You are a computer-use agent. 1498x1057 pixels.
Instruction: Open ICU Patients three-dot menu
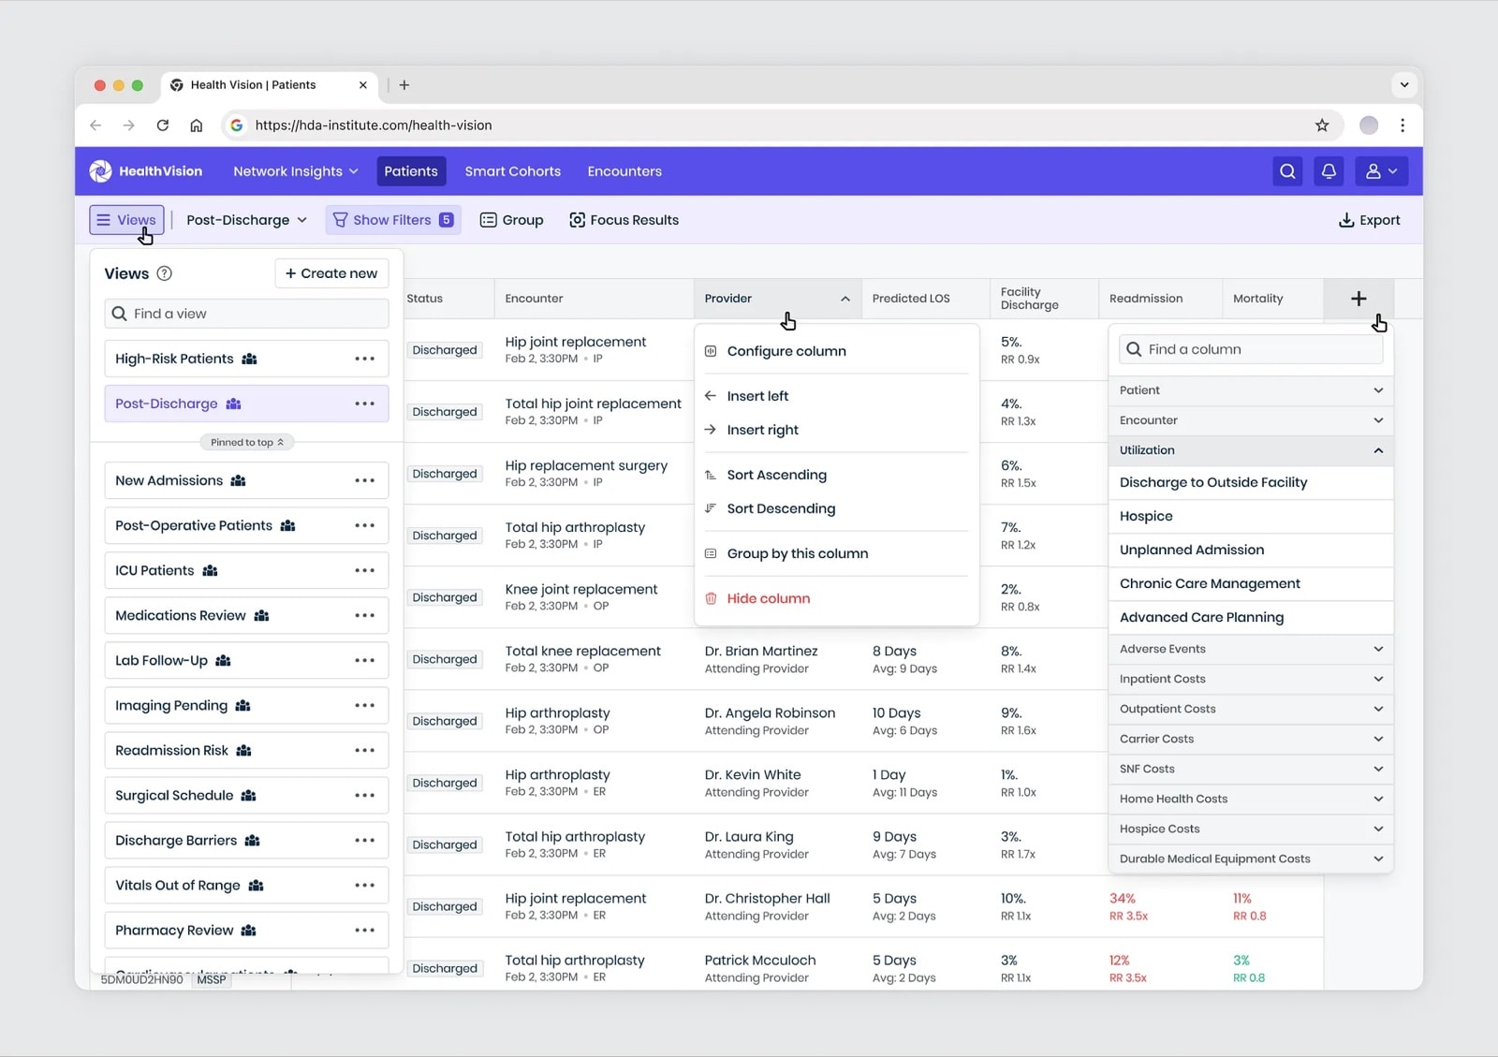[x=364, y=570]
